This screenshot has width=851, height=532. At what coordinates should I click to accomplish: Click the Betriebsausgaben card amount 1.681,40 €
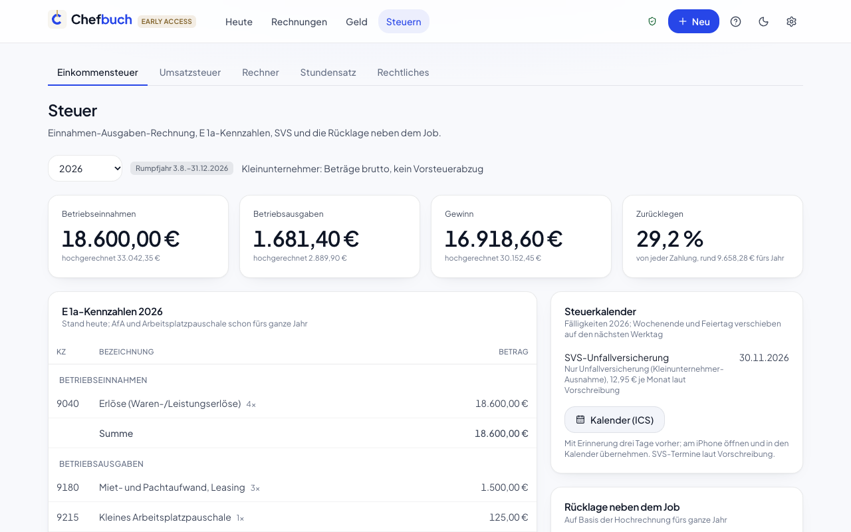click(x=306, y=238)
